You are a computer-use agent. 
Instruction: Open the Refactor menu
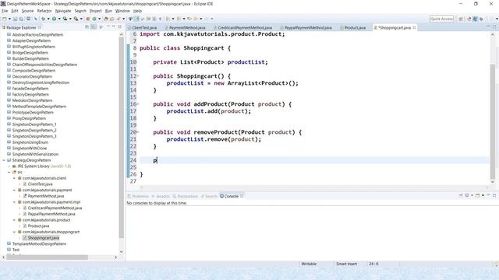pos(44,11)
